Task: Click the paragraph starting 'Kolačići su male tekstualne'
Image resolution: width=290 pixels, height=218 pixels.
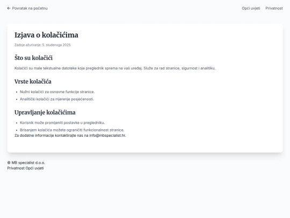Action: [115, 68]
